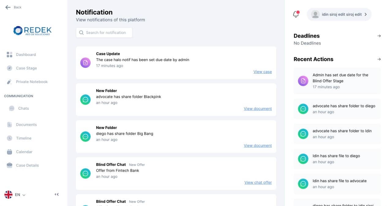The height and width of the screenshot is (206, 387).
Task: Open View document for Blackpink folder
Action: click(257, 109)
